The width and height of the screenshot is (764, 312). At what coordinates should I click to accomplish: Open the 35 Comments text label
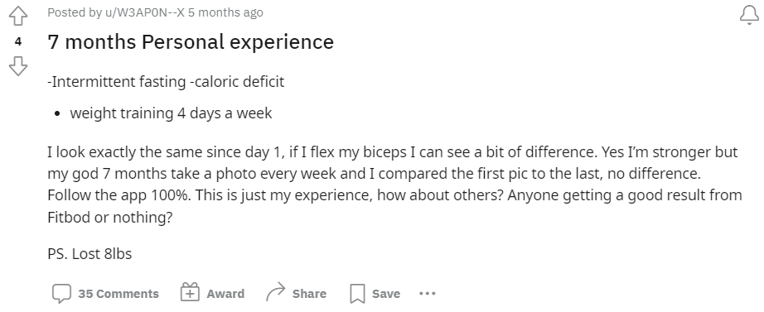(118, 294)
